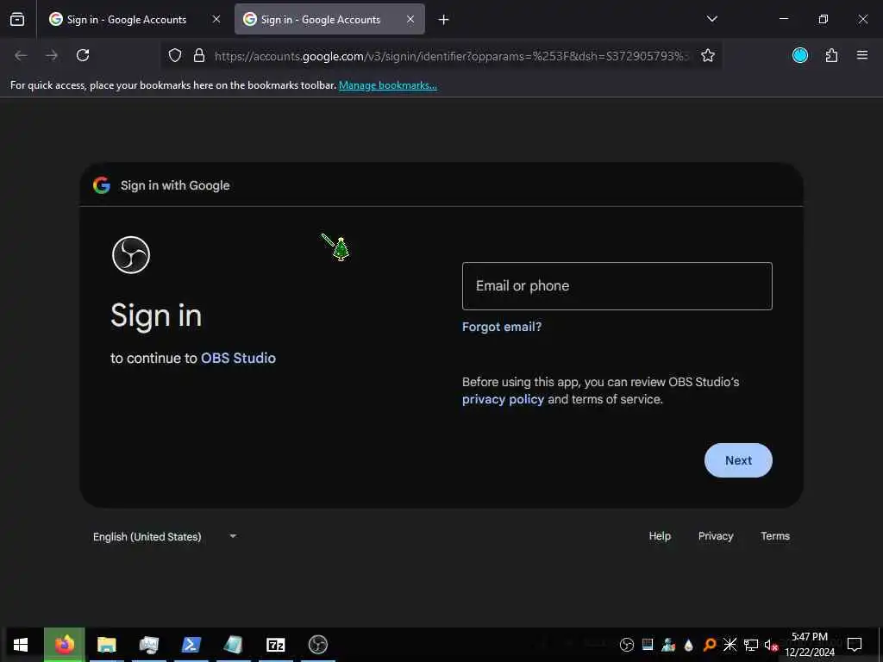Click the Google G logo in sign-in header
883x662 pixels.
click(102, 185)
